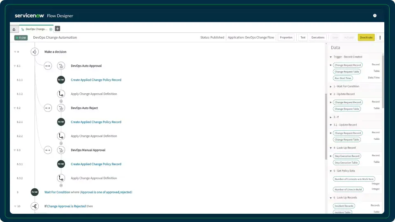The width and height of the screenshot is (395, 222).
Task: Add a step below 8.3.2 with plus
Action: click(61, 185)
